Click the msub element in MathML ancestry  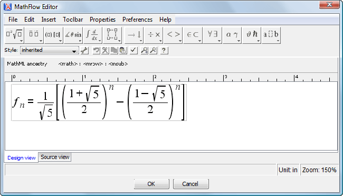118,64
